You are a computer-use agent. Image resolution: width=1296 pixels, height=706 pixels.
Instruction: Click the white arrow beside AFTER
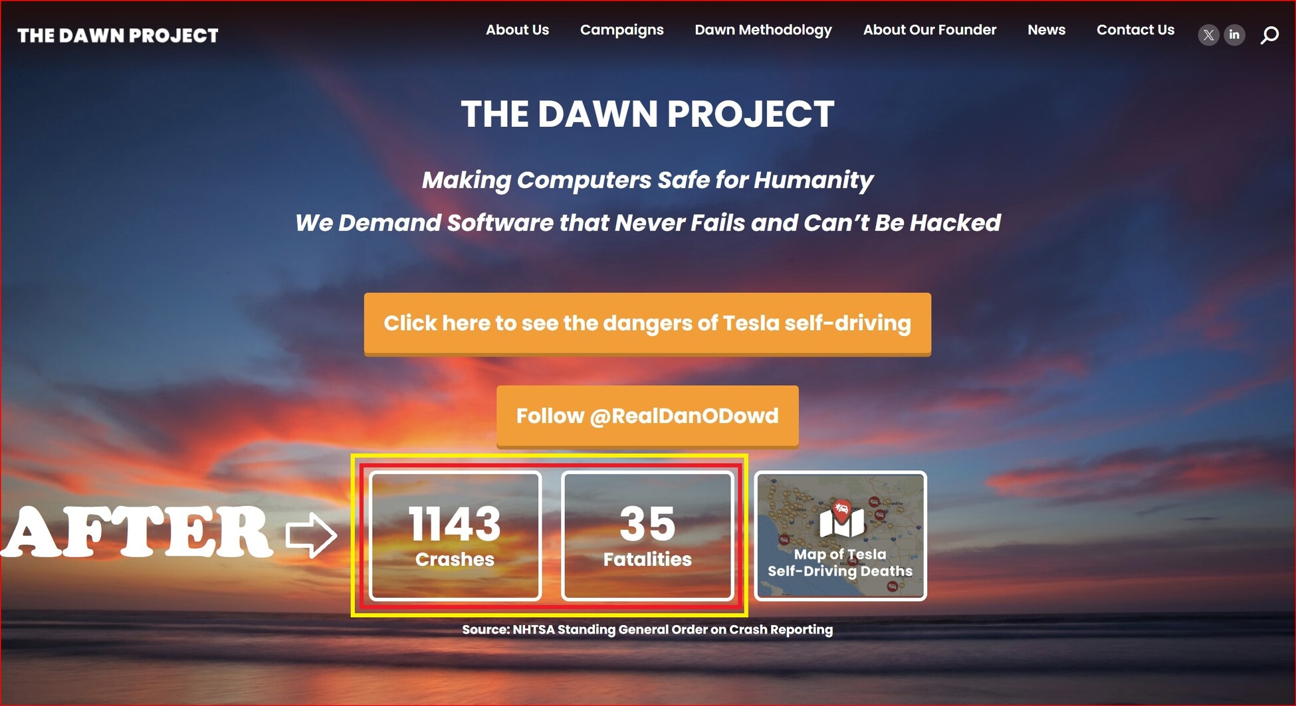311,535
